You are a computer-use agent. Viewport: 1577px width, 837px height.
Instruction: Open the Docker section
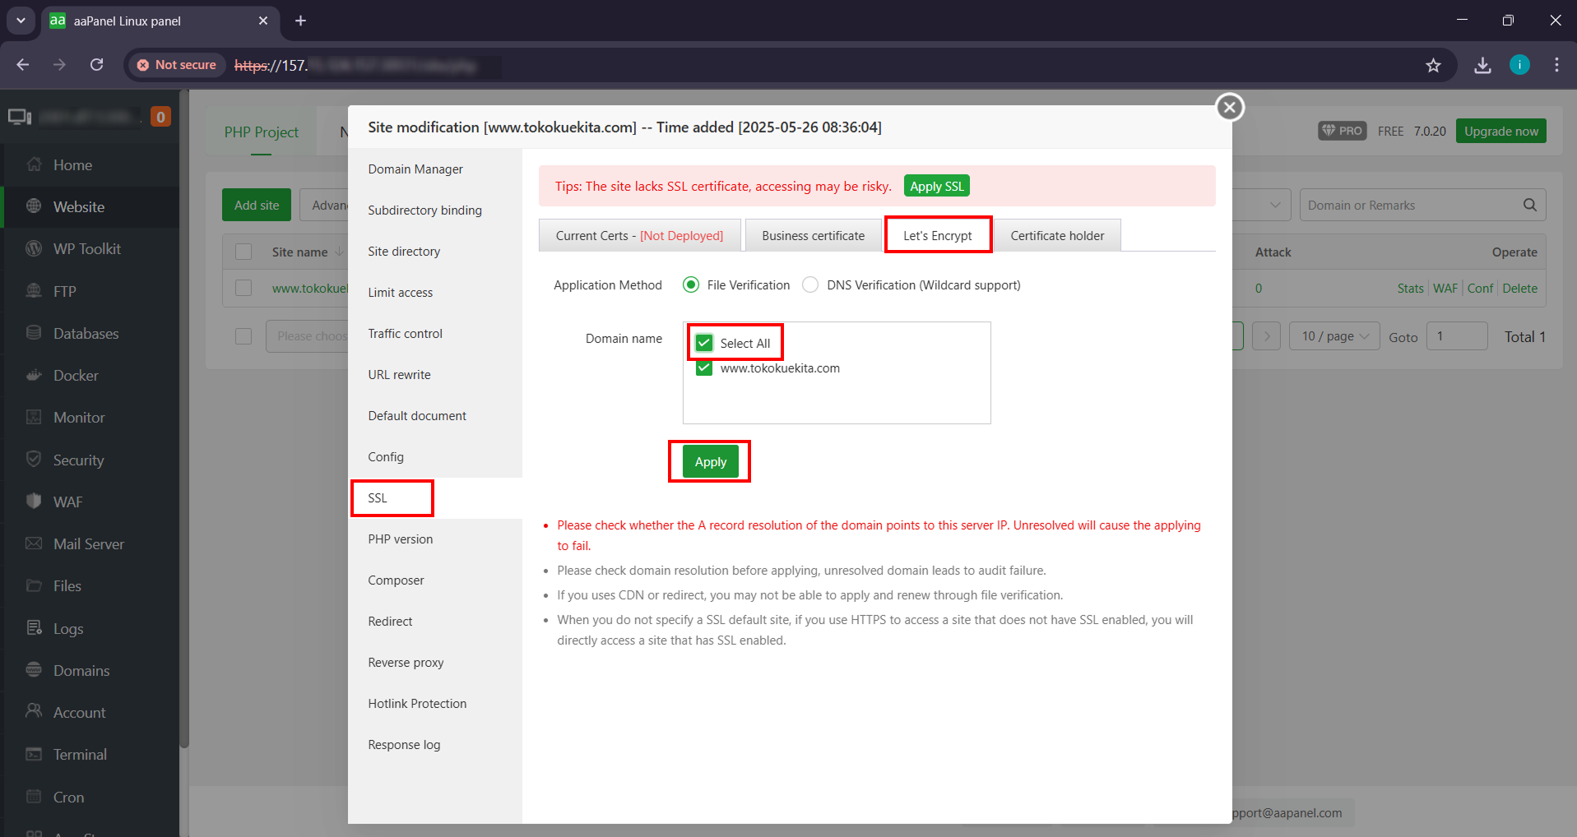click(x=78, y=375)
